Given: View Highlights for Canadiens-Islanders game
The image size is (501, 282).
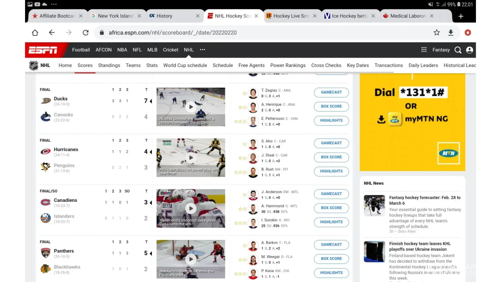Looking at the screenshot, I should [331, 222].
